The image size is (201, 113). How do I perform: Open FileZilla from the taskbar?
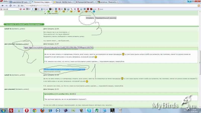click(x=11, y=110)
